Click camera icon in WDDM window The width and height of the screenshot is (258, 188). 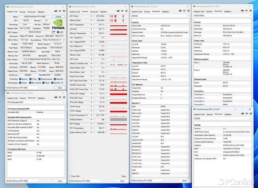click(x=243, y=114)
